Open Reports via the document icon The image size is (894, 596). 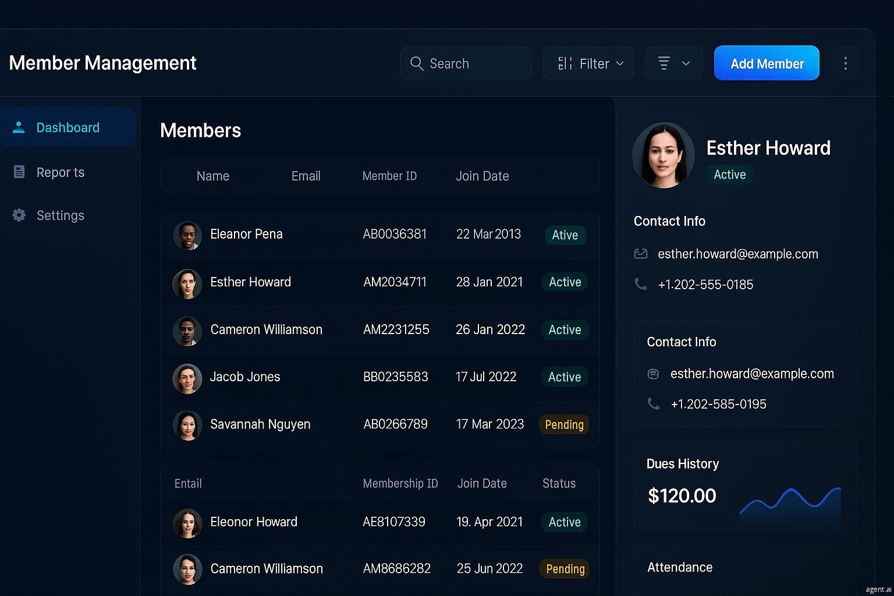click(x=19, y=172)
